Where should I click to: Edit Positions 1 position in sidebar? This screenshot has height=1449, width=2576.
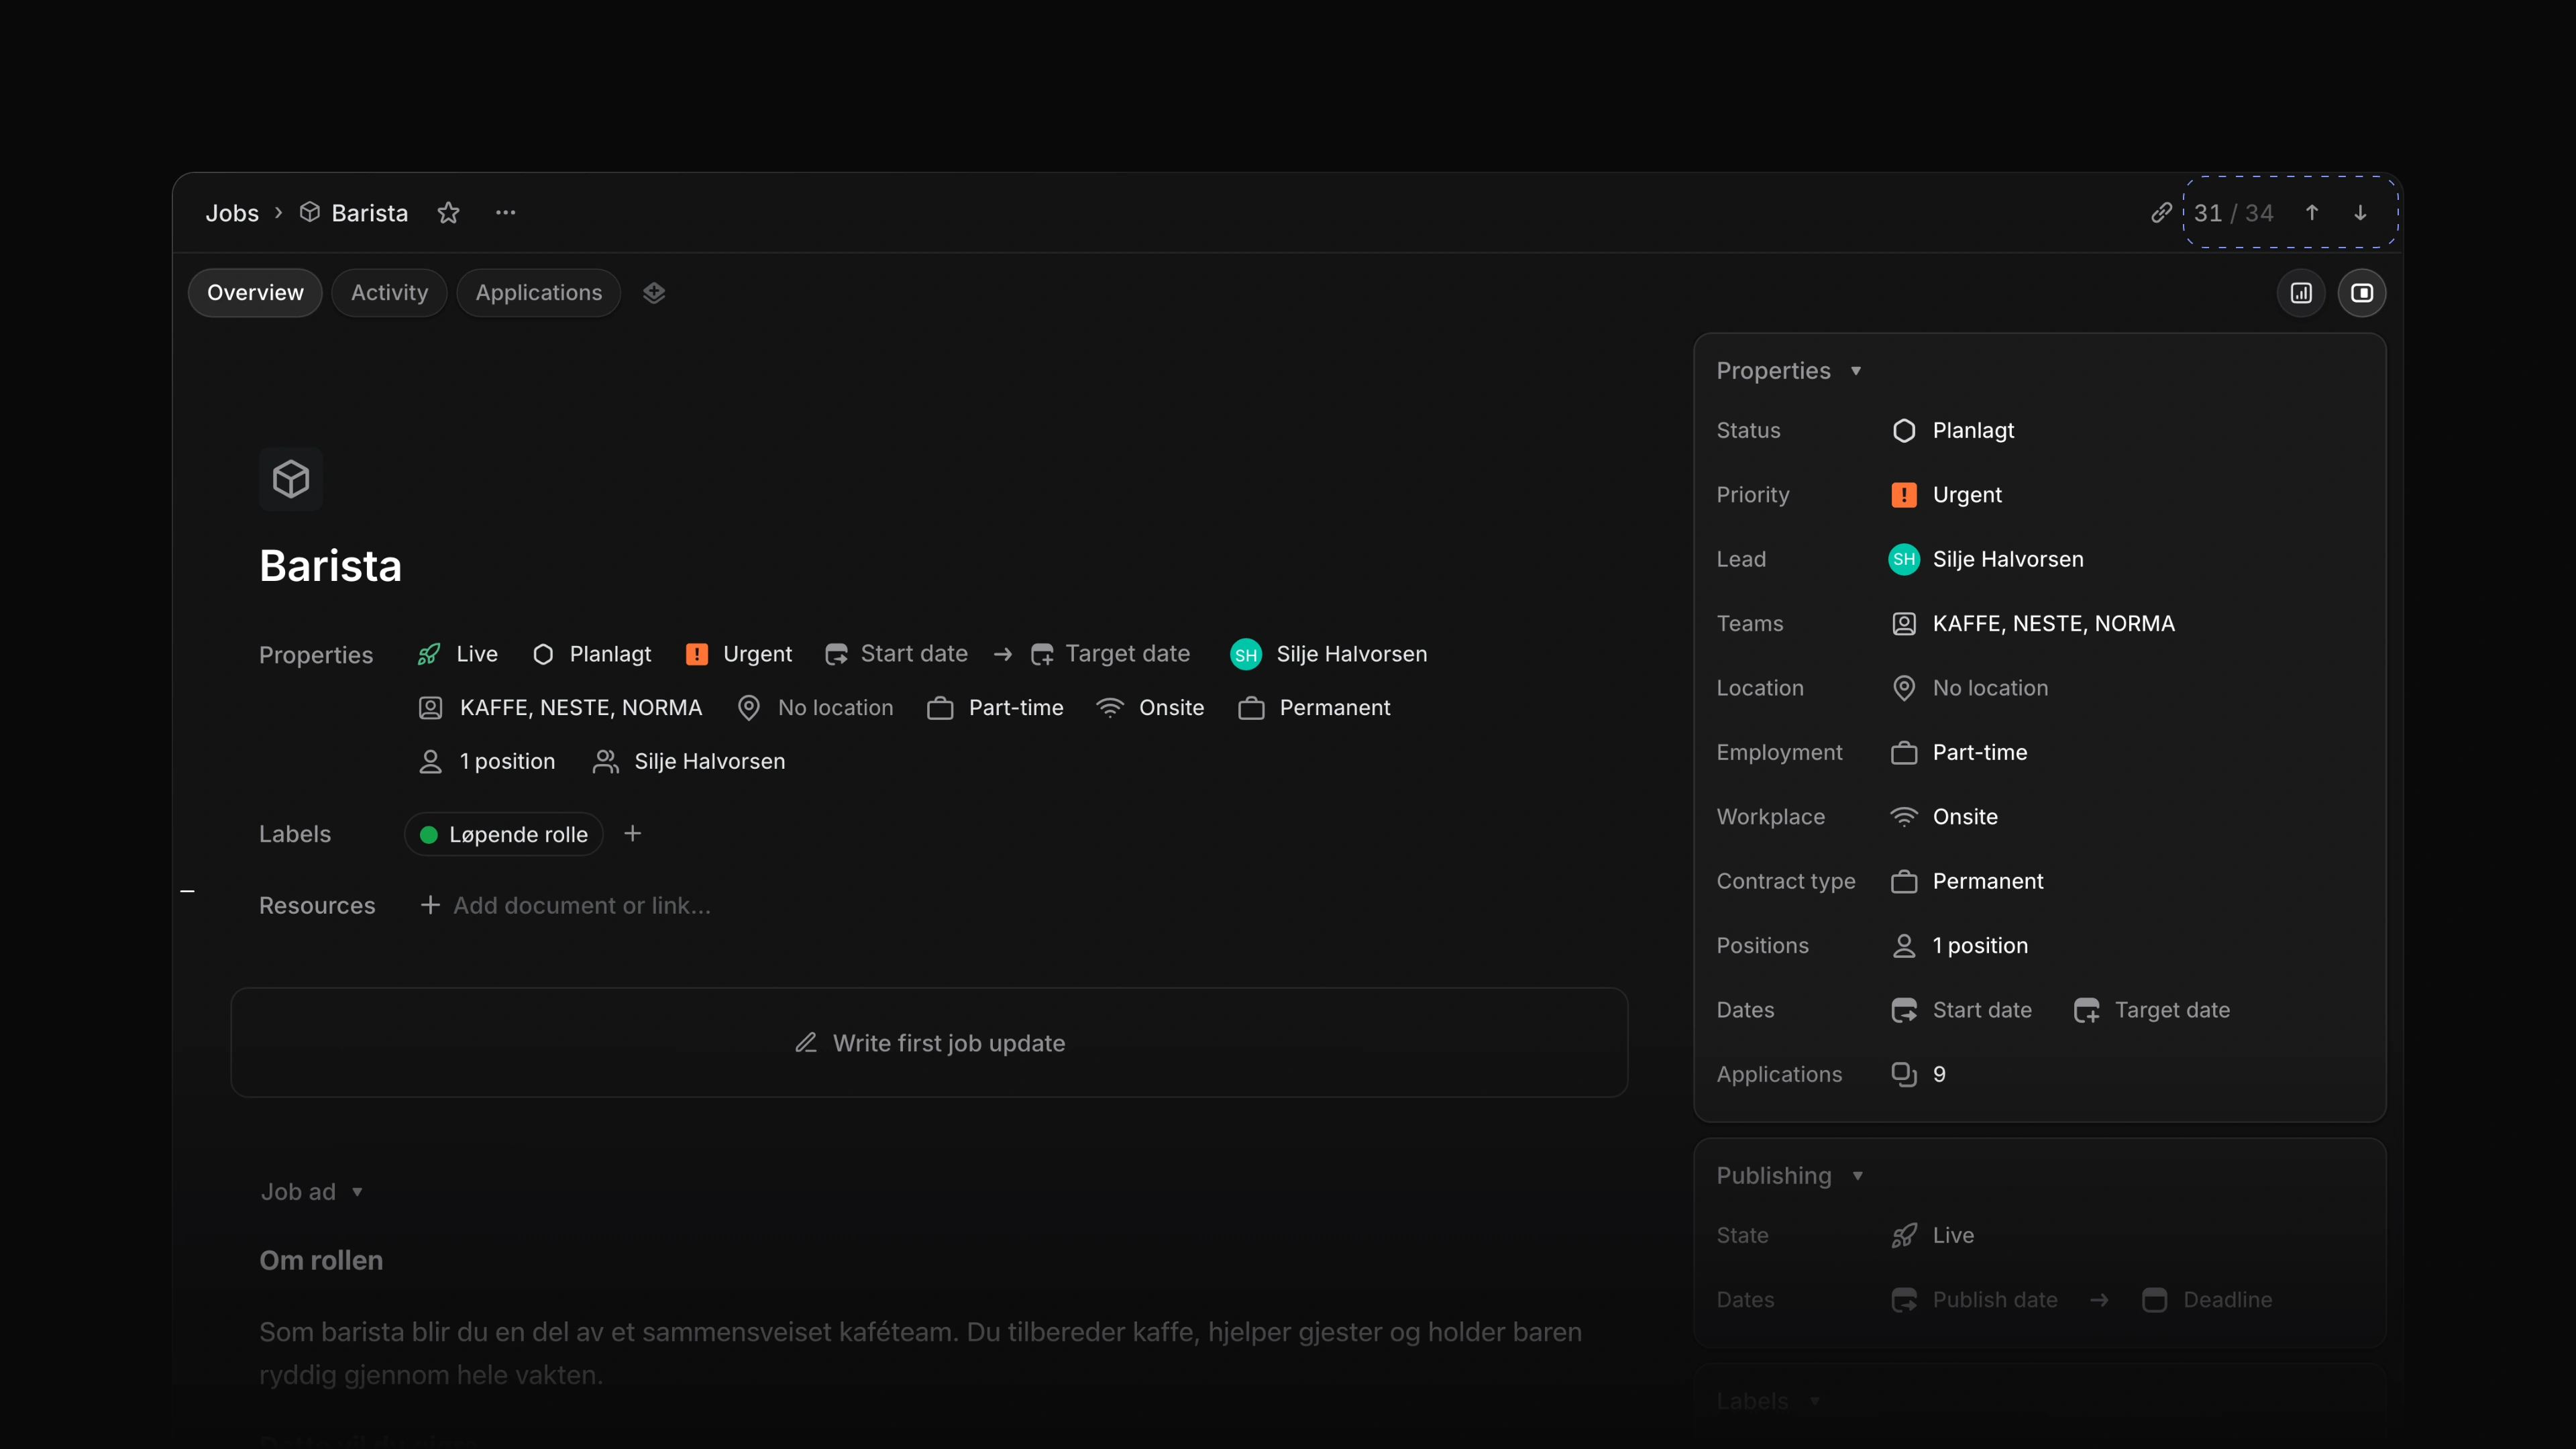(1960, 946)
